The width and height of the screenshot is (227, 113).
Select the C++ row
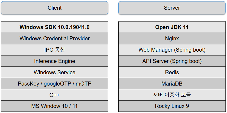(54, 95)
